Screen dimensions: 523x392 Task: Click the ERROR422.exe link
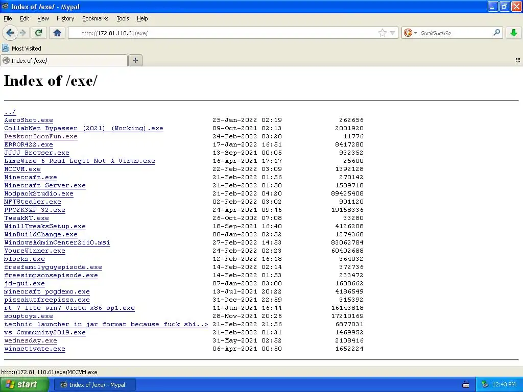[x=29, y=144]
